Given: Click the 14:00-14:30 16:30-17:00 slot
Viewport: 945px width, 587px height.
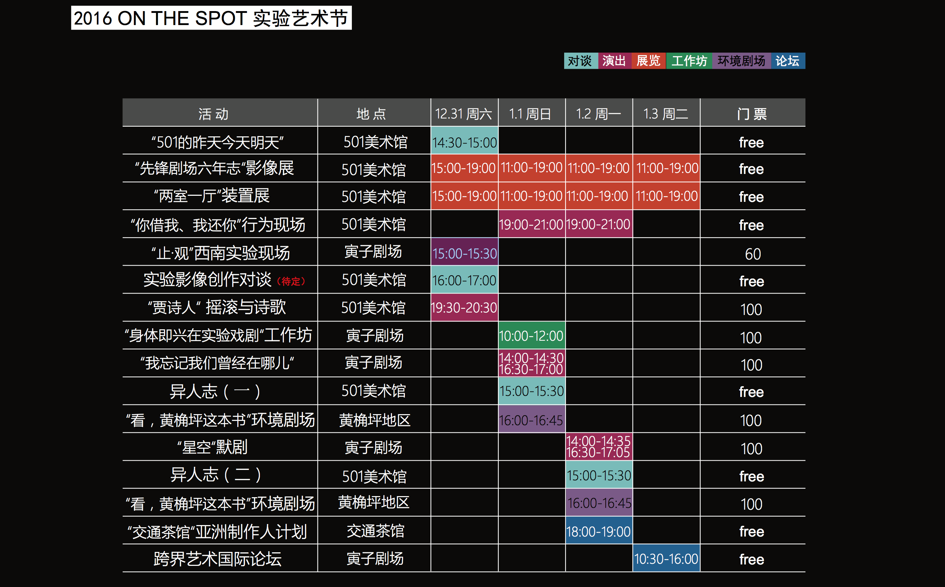Looking at the screenshot, I should click(x=532, y=363).
